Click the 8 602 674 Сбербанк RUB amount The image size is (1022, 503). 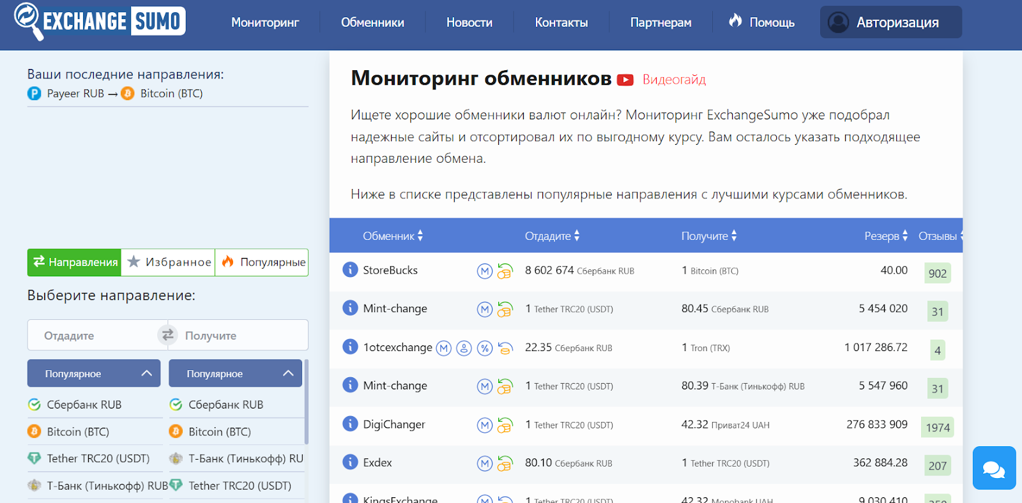click(579, 271)
